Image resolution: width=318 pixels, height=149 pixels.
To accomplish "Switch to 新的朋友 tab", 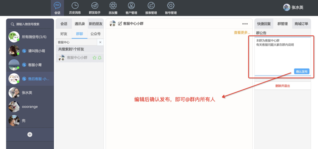I will (x=96, y=24).
